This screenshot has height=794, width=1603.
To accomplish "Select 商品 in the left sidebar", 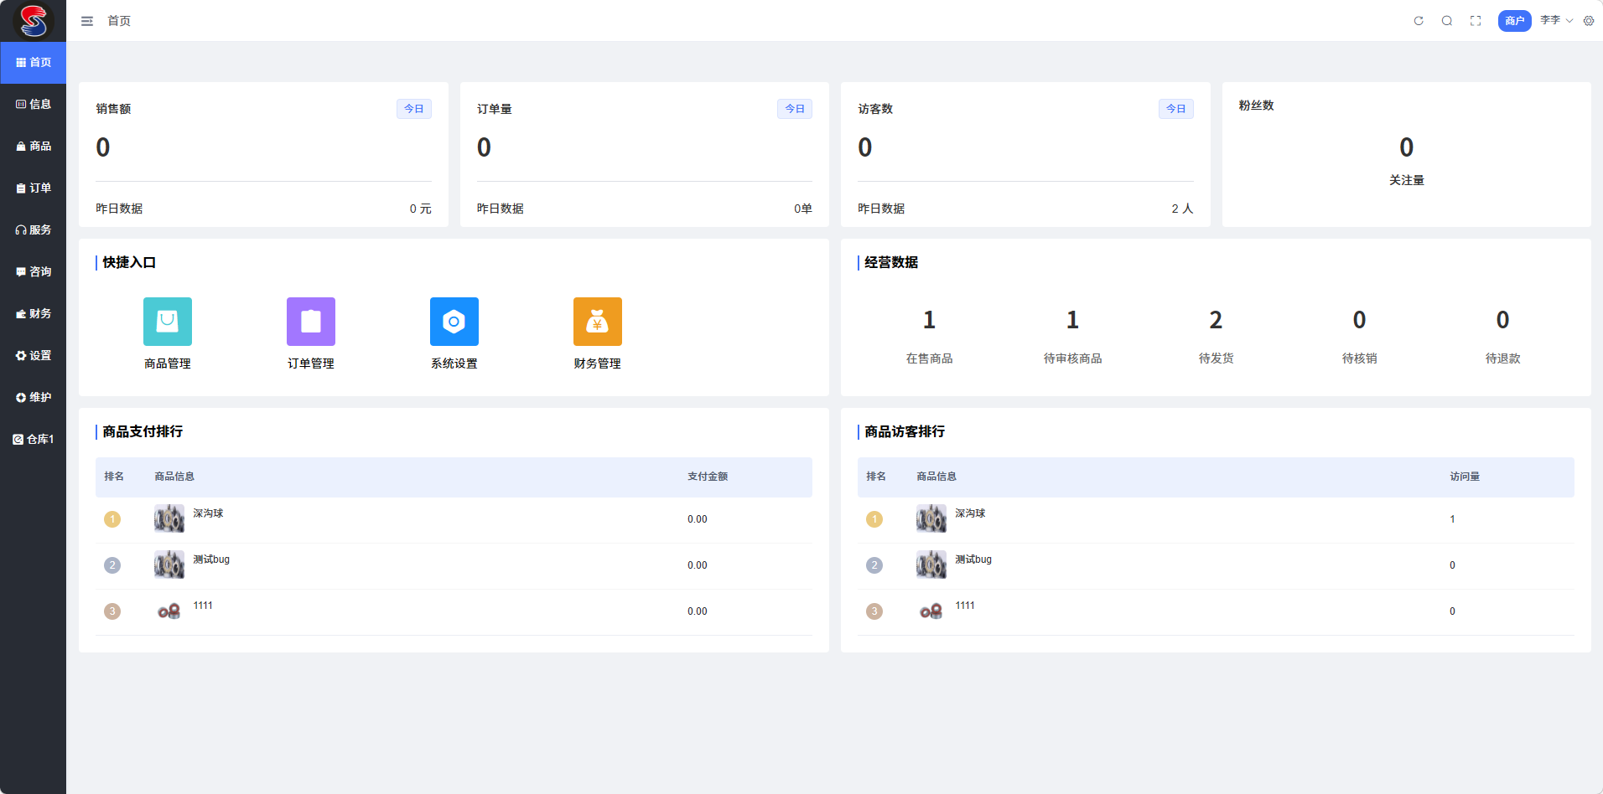I will [34, 146].
